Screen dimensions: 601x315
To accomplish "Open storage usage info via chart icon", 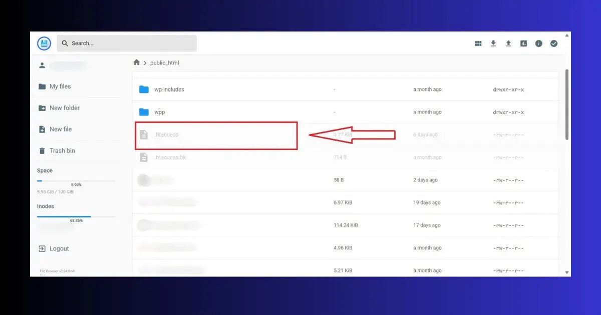I will [x=523, y=43].
